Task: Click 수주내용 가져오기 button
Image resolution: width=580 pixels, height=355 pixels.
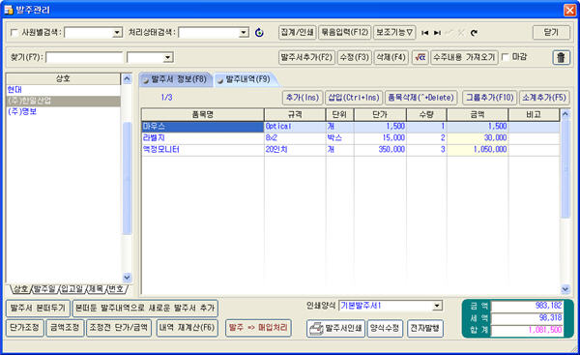Action: (464, 57)
